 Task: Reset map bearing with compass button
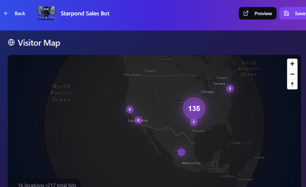(x=292, y=84)
